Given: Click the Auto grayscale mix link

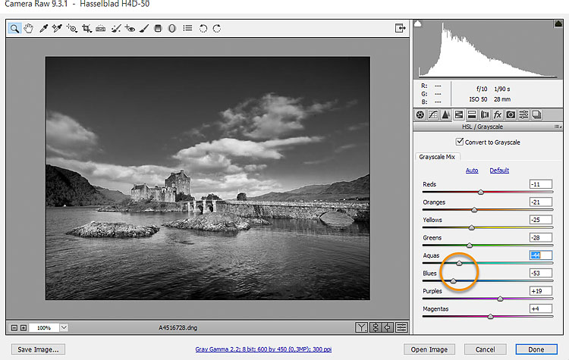Looking at the screenshot, I should point(472,171).
